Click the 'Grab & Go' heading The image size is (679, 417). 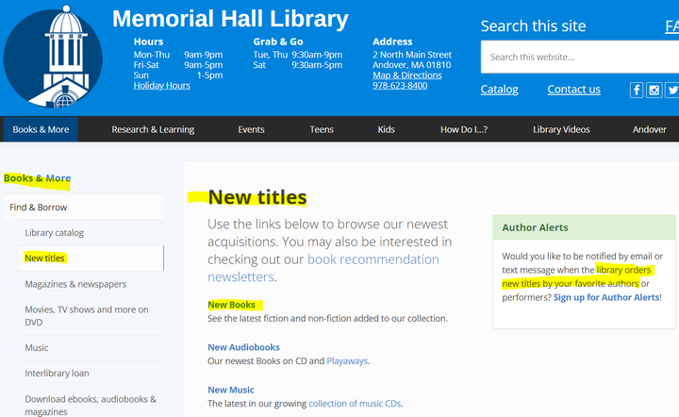[x=278, y=42]
